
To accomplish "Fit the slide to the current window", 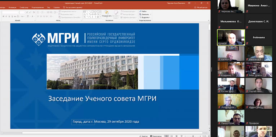I will (x=209, y=136).
